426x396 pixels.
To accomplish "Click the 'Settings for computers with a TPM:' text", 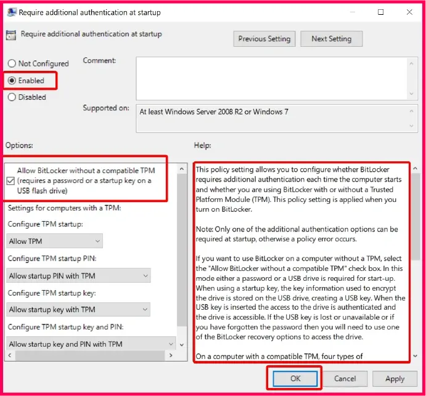I will (x=64, y=208).
